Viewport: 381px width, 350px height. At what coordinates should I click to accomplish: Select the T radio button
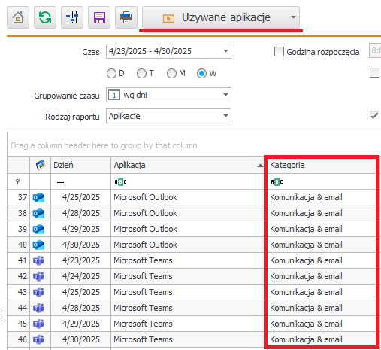pyautogui.click(x=141, y=74)
